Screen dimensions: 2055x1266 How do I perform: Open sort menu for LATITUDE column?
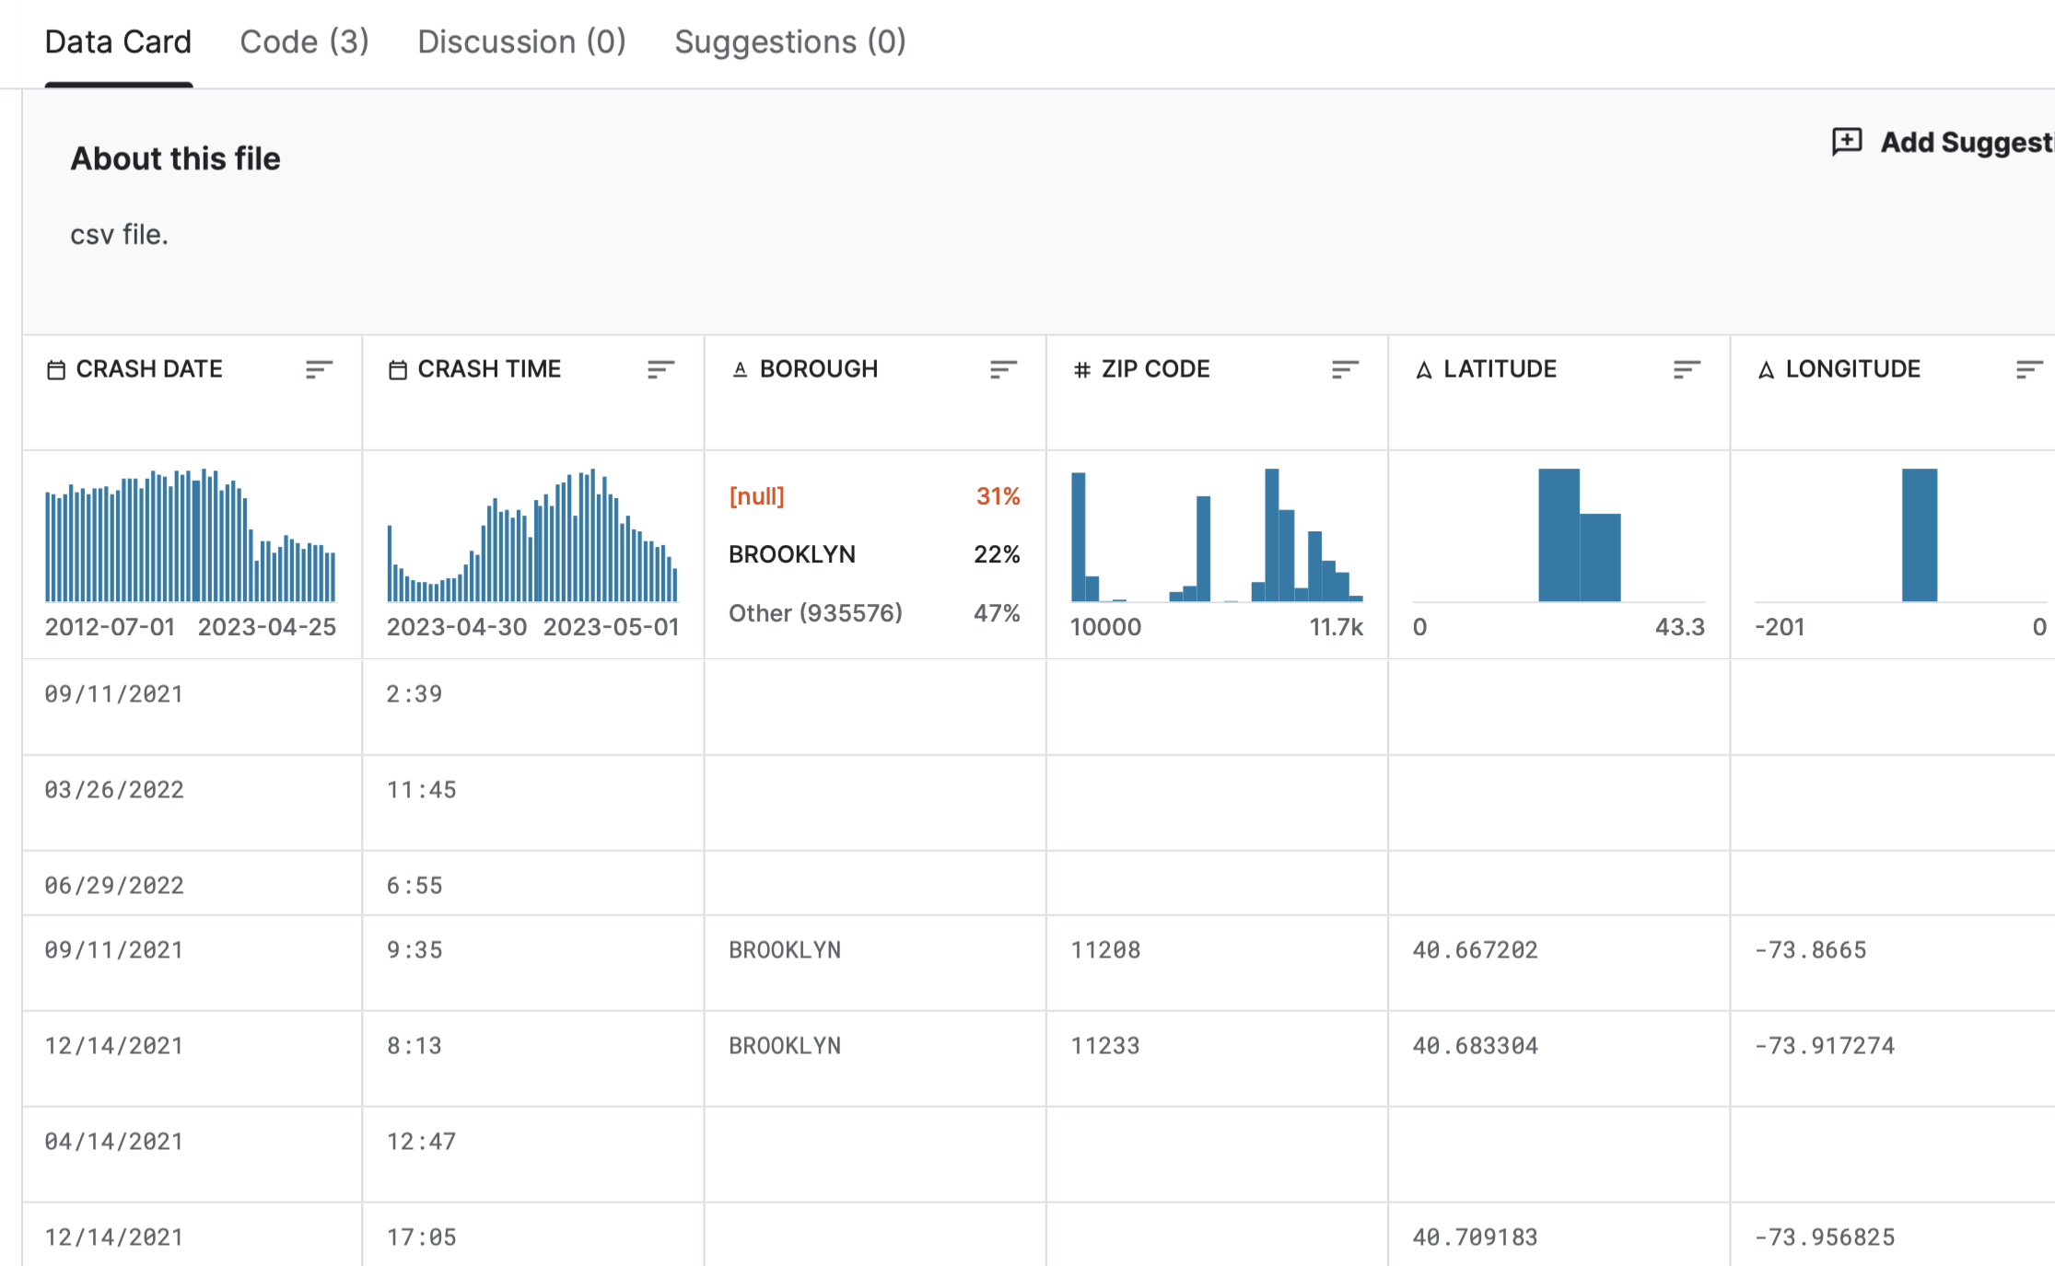pos(1687,369)
